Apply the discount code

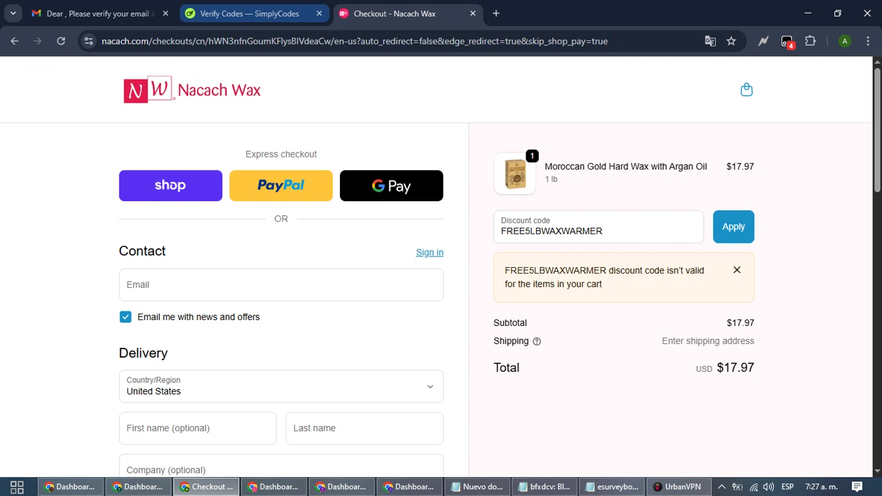[x=733, y=227]
